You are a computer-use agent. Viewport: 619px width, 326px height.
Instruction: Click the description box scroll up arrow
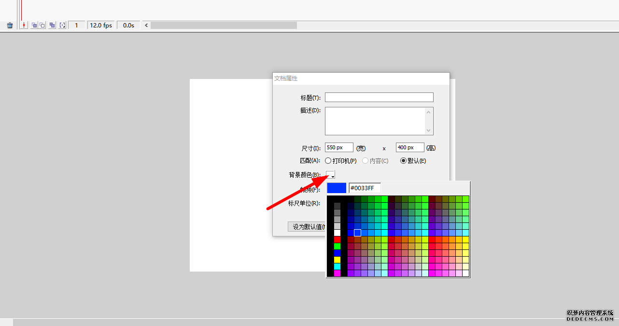click(428, 112)
